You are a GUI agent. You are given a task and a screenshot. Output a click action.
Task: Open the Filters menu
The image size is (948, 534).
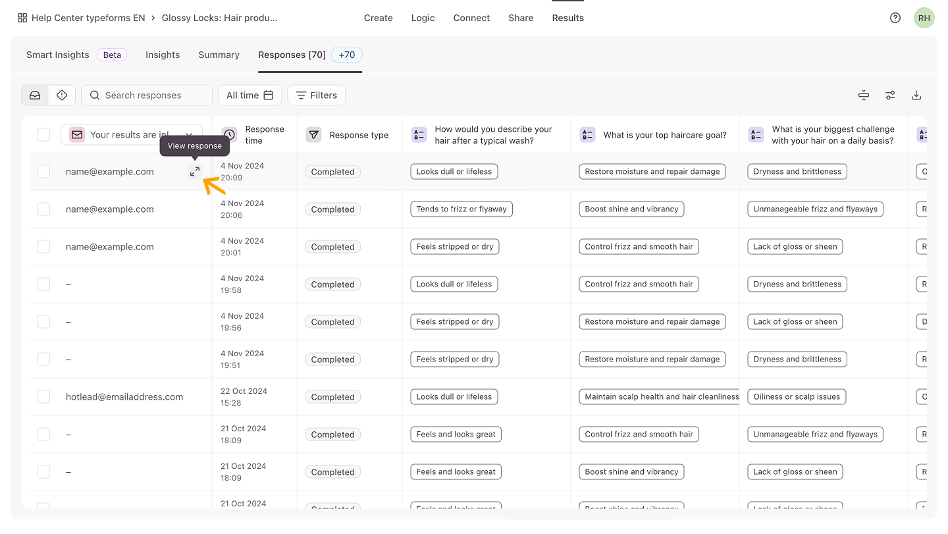pos(317,95)
